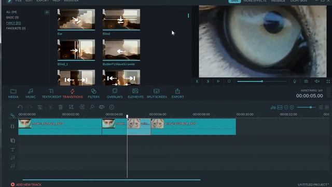
Task: Add a new track
Action: tap(26, 185)
